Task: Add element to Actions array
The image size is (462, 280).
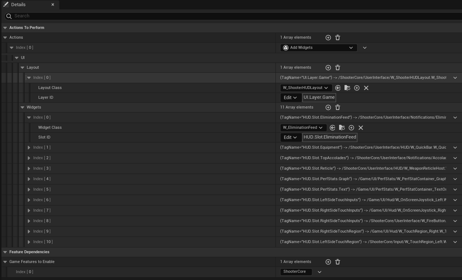Action: (328, 38)
